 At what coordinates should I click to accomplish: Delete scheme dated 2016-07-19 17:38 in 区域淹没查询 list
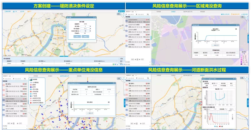coord(148,25)
